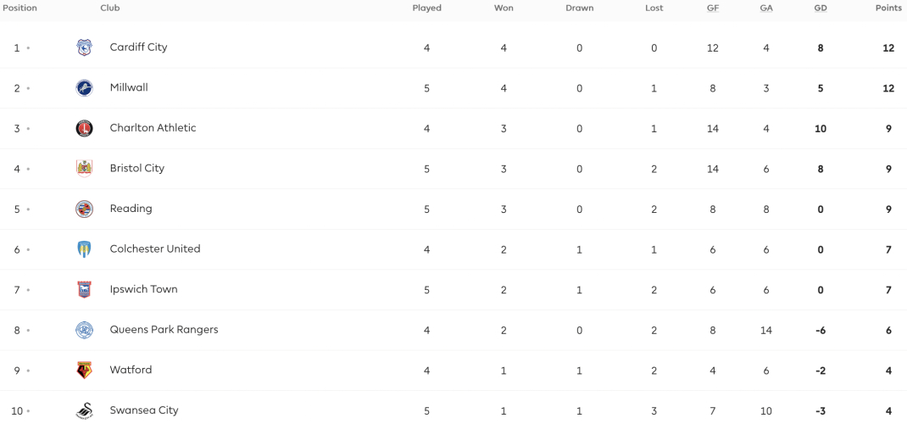Screen dimensions: 907x424
Task: Click the position indicator dot beside Millwall
Action: 28,88
